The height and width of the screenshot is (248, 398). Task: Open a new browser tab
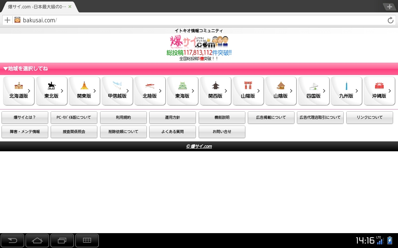(x=389, y=7)
